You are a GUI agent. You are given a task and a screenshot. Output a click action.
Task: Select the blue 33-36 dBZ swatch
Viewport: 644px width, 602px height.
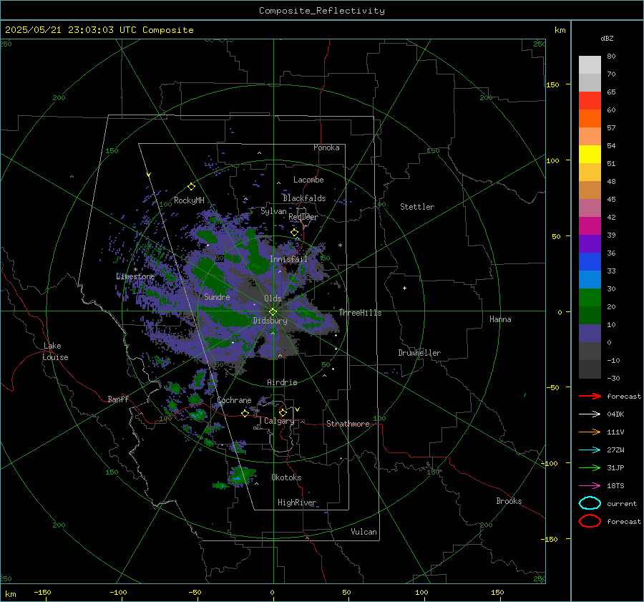coord(590,261)
